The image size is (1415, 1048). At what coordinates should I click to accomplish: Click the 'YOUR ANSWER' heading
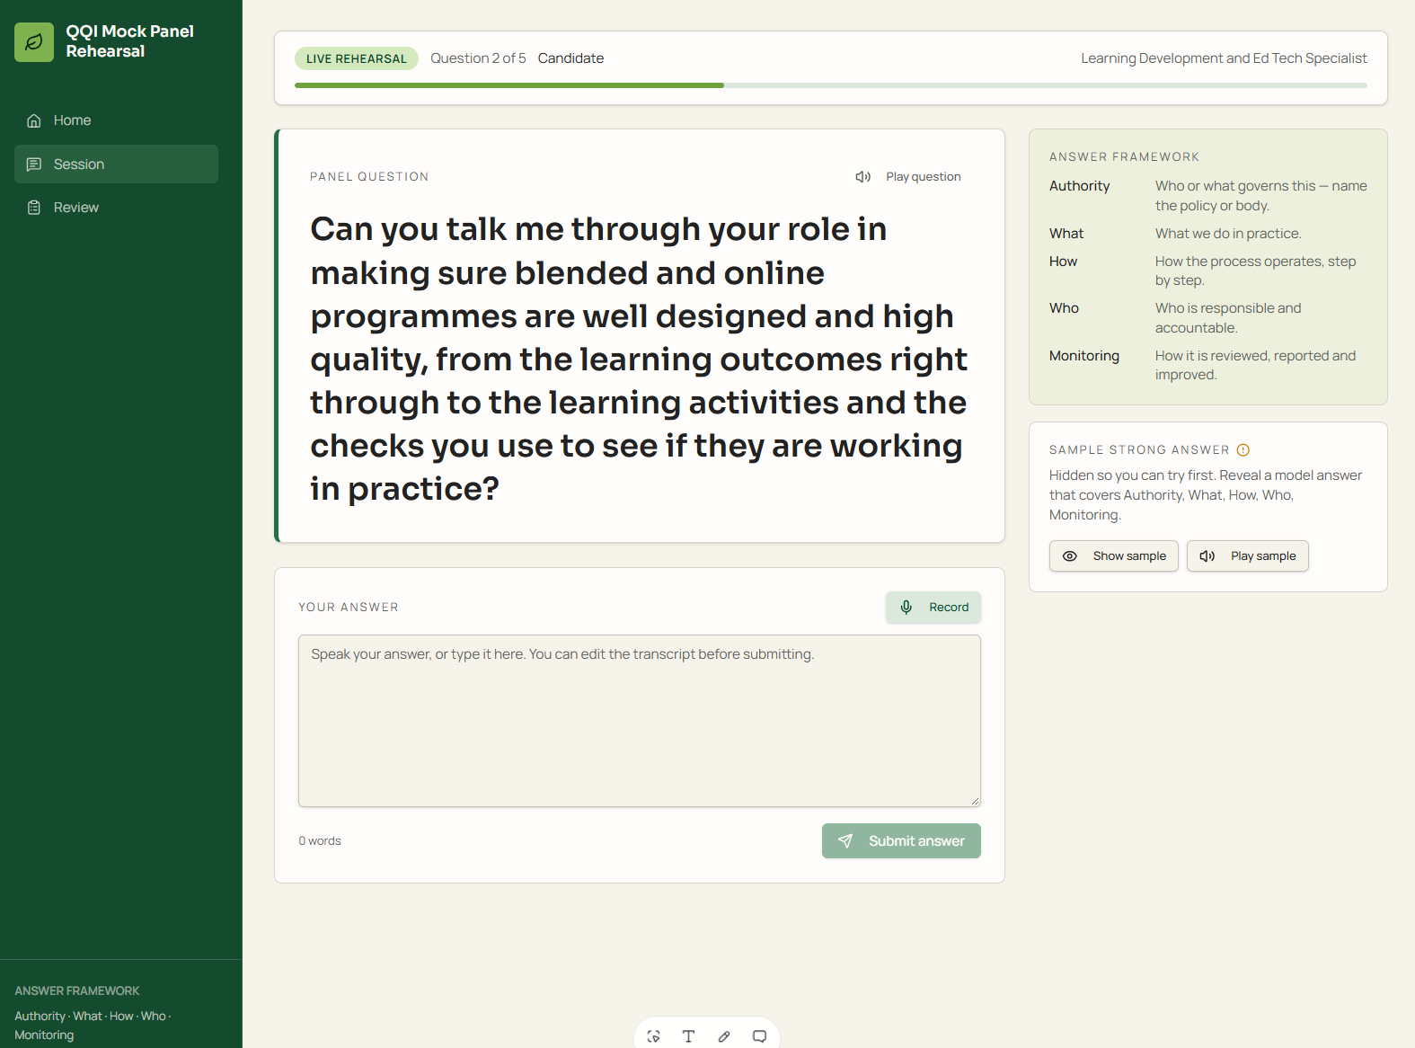(x=349, y=608)
